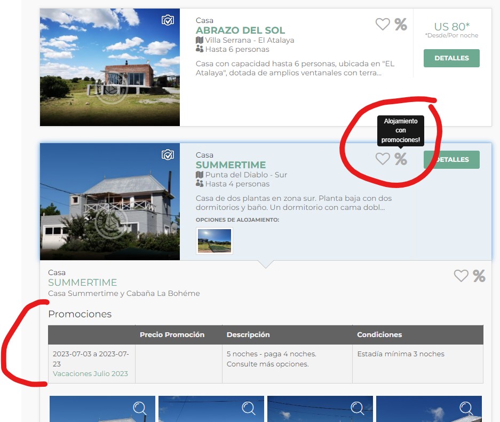Click map icon beside Punta del Diablo - Sur
This screenshot has height=422, width=500.
(200, 175)
